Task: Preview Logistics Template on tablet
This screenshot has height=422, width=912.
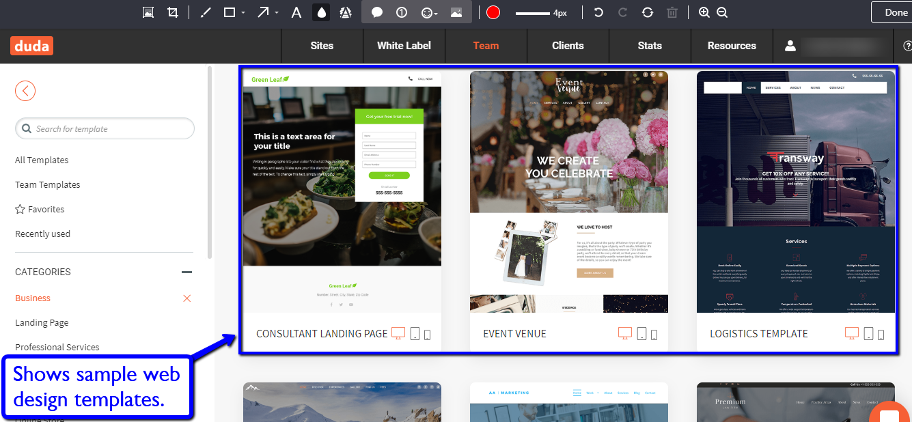Action: [x=868, y=334]
